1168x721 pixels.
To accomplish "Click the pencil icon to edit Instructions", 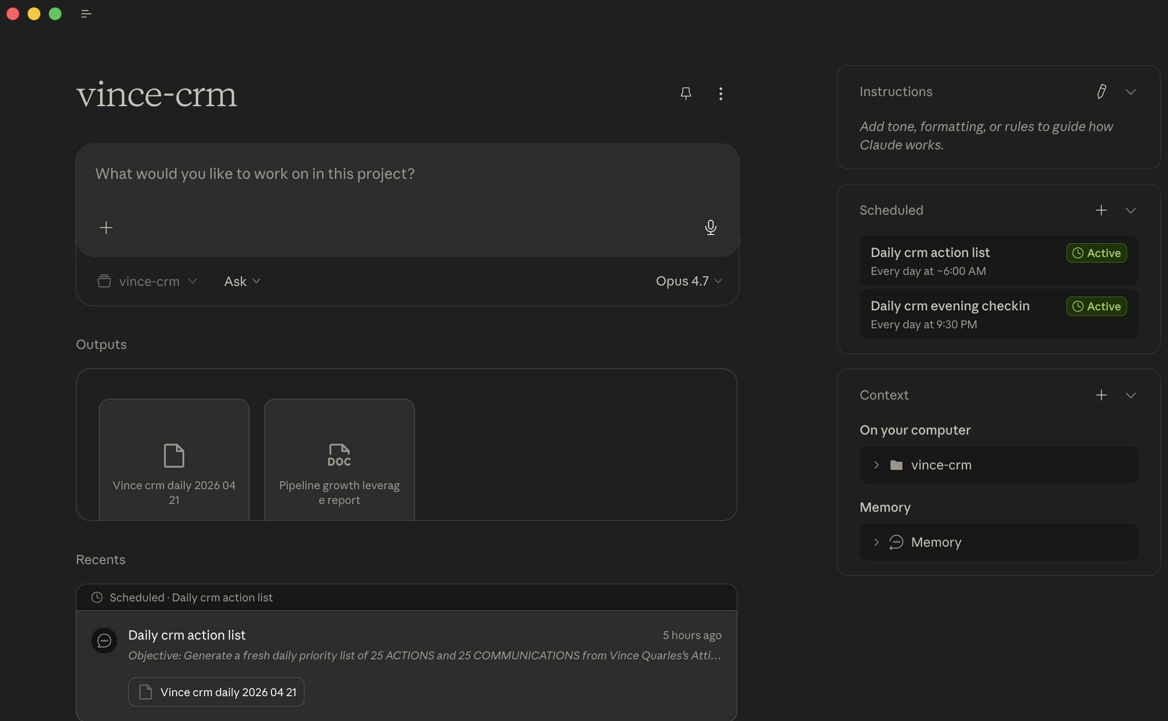I will (1101, 92).
